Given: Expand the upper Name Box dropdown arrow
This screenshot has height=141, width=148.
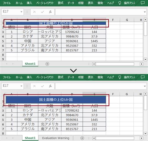Looking at the screenshot, I should (x=22, y=12).
